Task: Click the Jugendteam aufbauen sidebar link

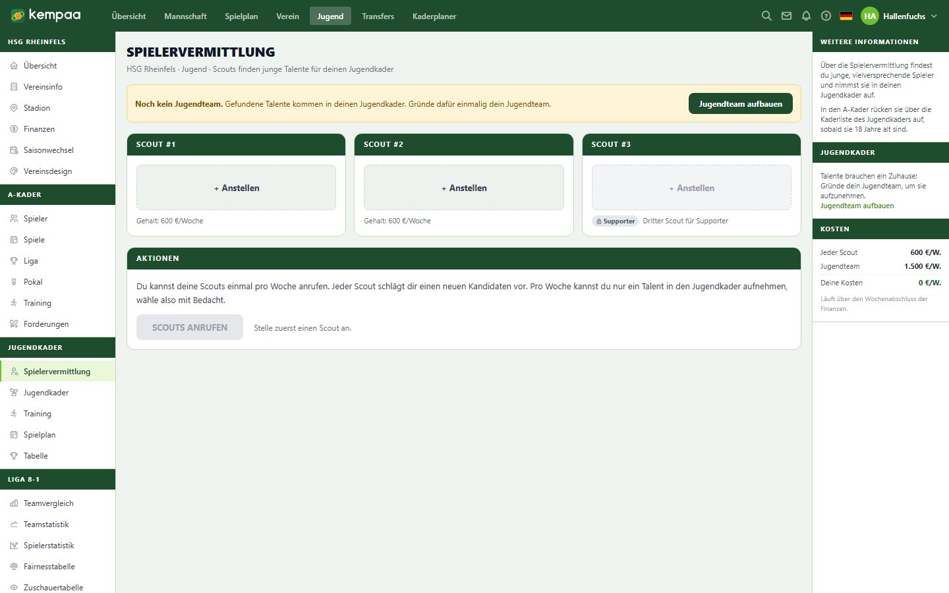Action: click(x=857, y=206)
